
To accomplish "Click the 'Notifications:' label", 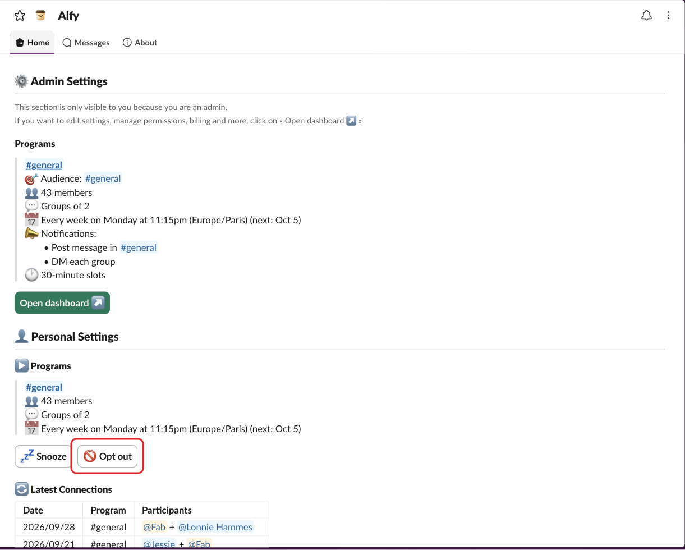I will 68,233.
